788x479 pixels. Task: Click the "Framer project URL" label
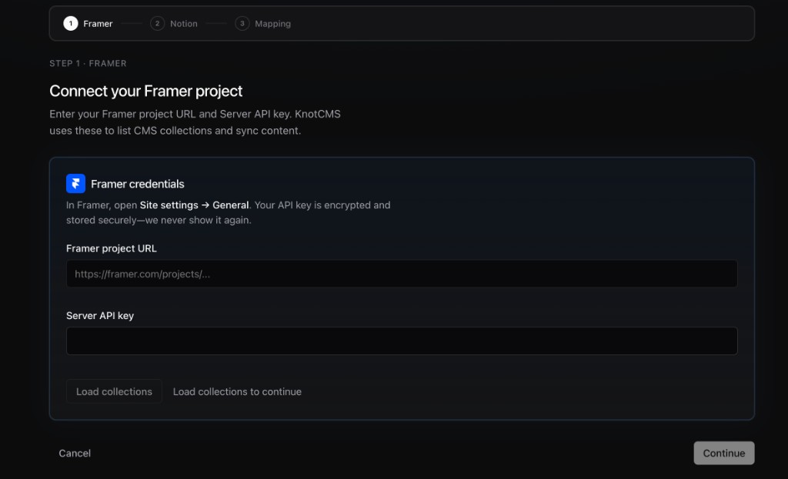(x=111, y=248)
